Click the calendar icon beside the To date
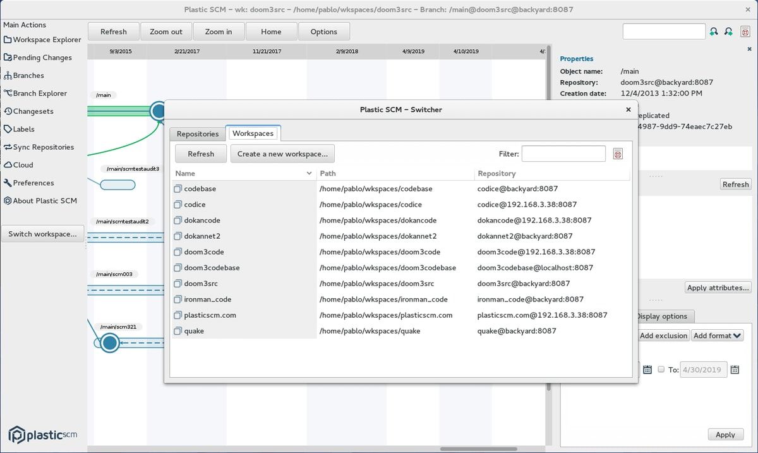The height and width of the screenshot is (453, 758). pos(734,369)
